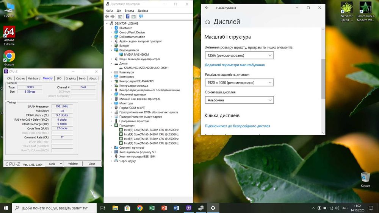Click the taskbar search input field
The image size is (379, 213).
click(54, 208)
